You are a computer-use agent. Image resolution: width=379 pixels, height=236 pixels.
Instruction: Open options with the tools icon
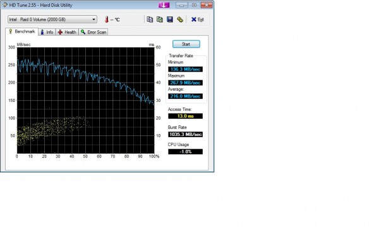(x=180, y=20)
